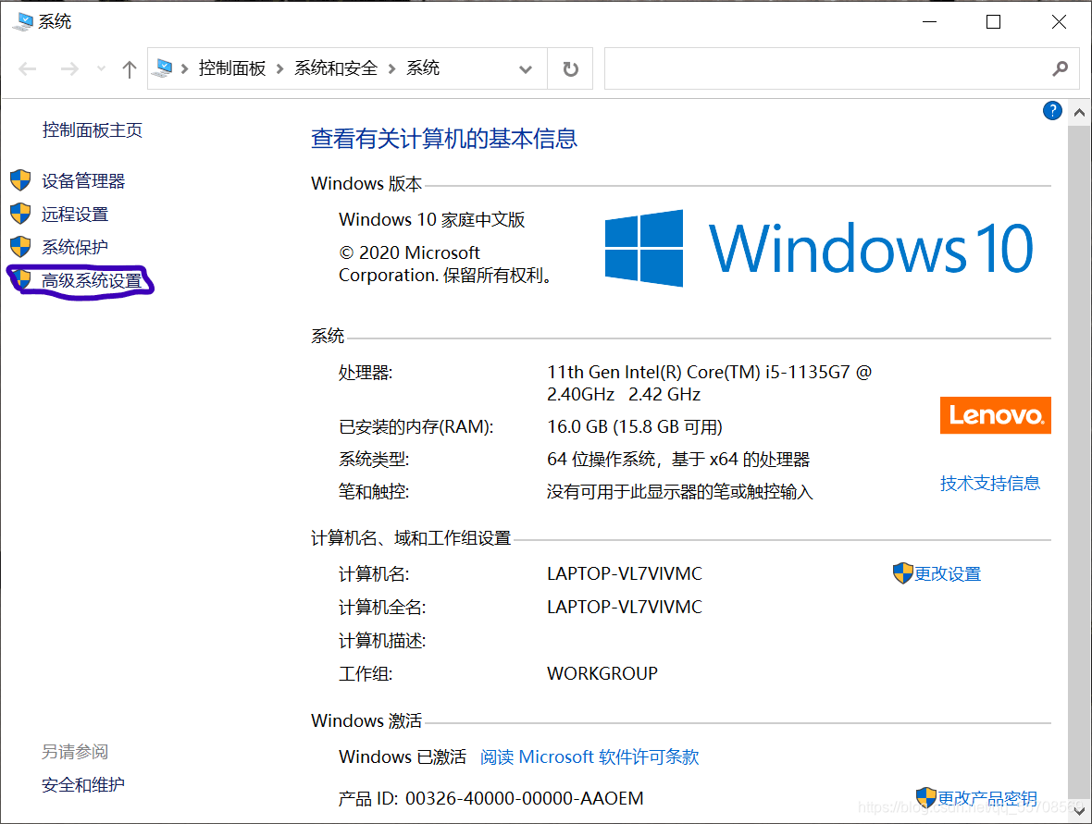
Task: Click the Lenovo logo
Action: pos(995,415)
